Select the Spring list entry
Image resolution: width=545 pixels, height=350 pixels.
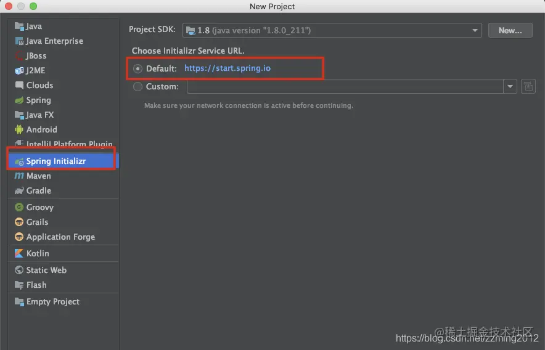point(64,100)
